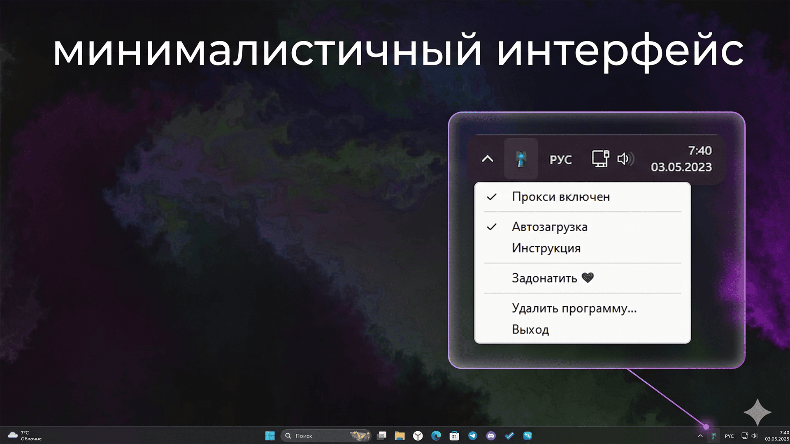Expand hidden icons chevron in the enlarged callout
The image size is (790, 444).
tap(488, 159)
